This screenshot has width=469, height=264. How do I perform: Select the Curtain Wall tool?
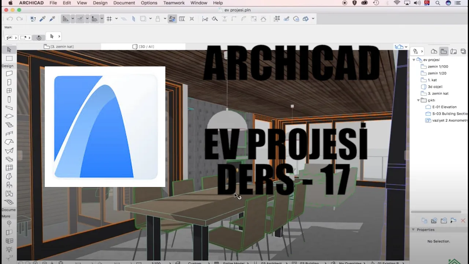[9, 168]
